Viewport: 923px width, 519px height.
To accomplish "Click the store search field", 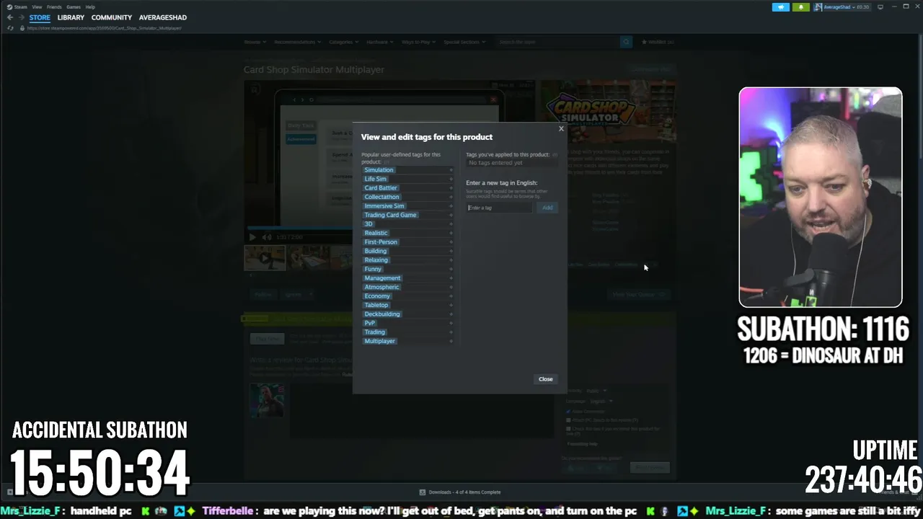I will click(558, 42).
